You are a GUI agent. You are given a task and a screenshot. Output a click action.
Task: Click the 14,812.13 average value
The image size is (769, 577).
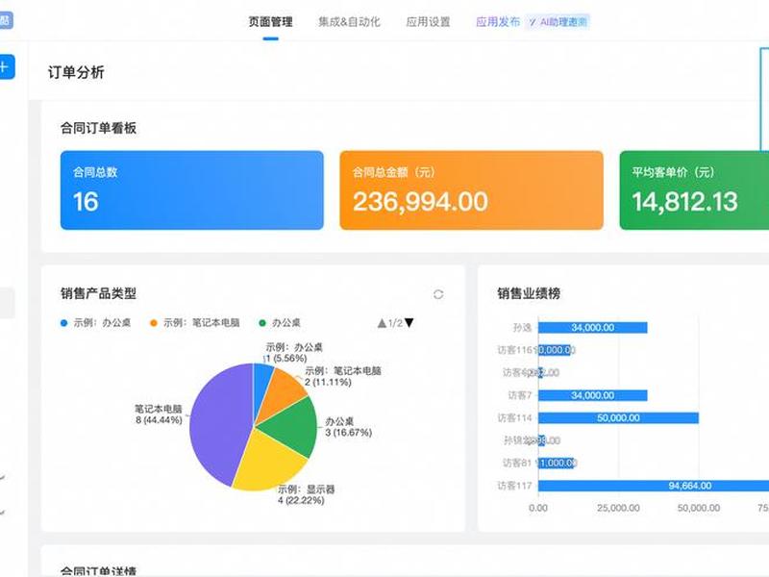[684, 202]
